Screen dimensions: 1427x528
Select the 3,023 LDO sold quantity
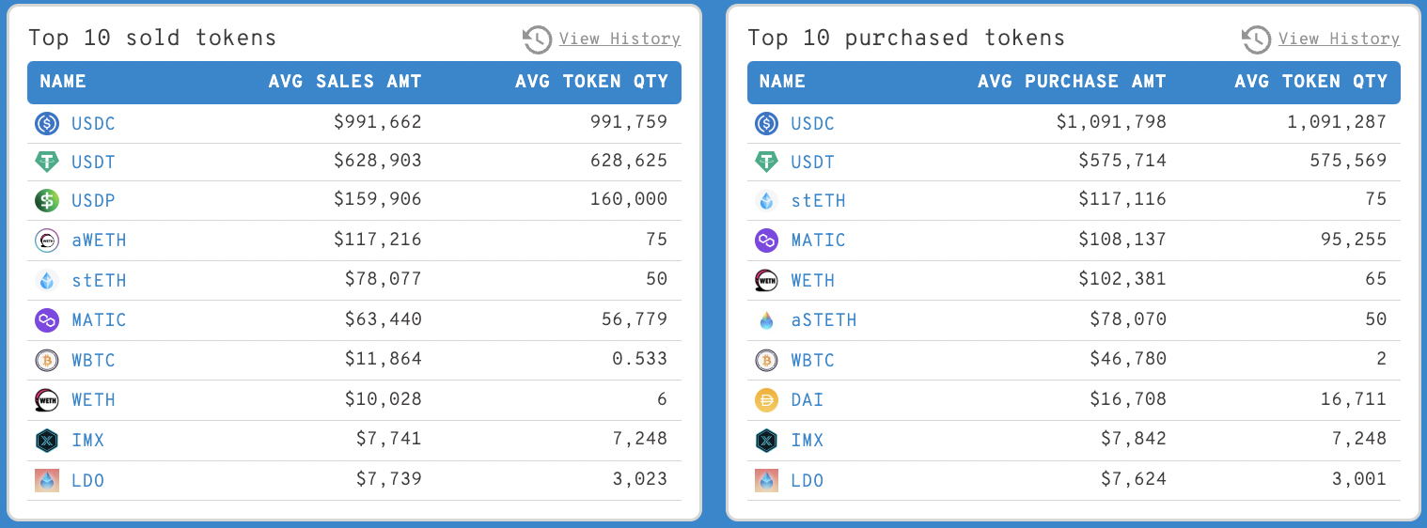(640, 479)
